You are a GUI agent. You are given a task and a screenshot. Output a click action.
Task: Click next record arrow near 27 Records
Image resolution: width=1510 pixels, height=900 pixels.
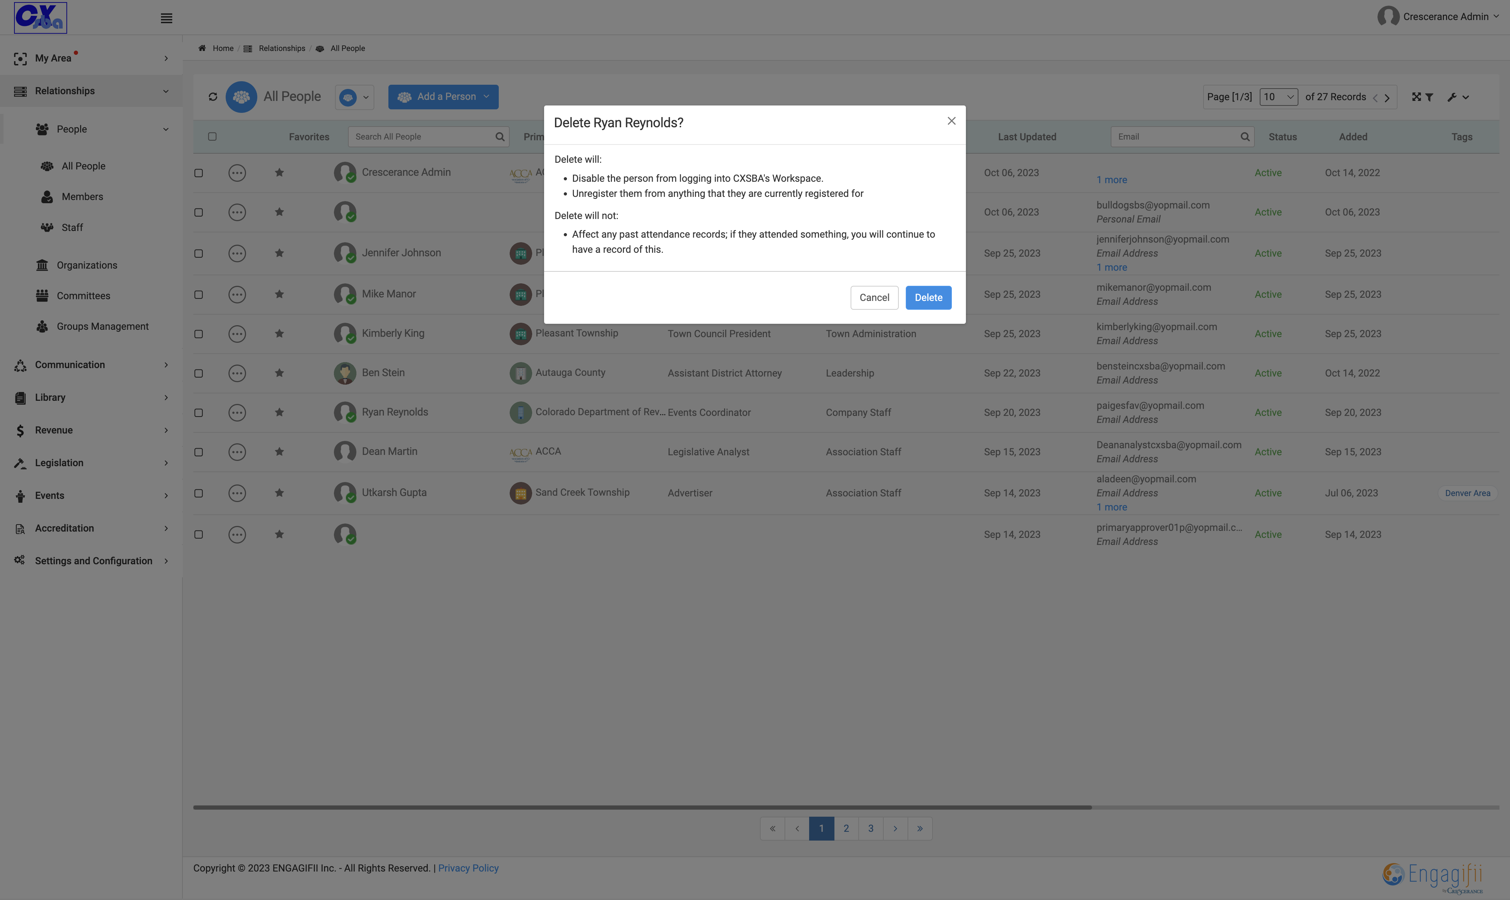point(1387,98)
